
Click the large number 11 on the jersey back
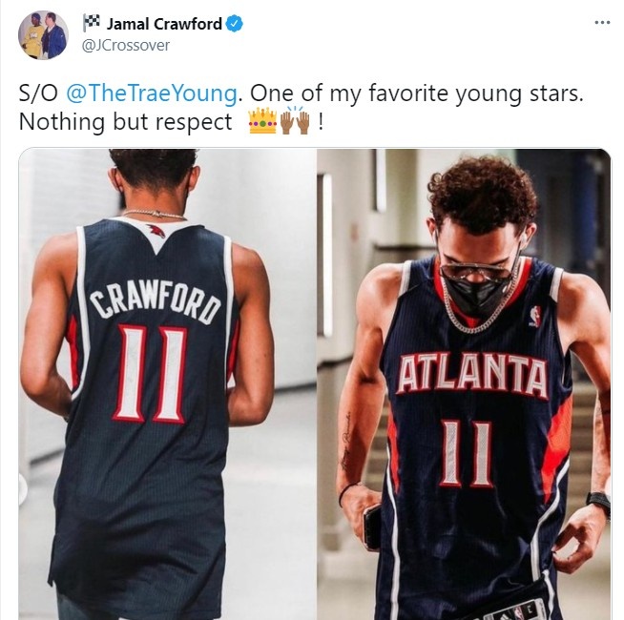point(150,374)
